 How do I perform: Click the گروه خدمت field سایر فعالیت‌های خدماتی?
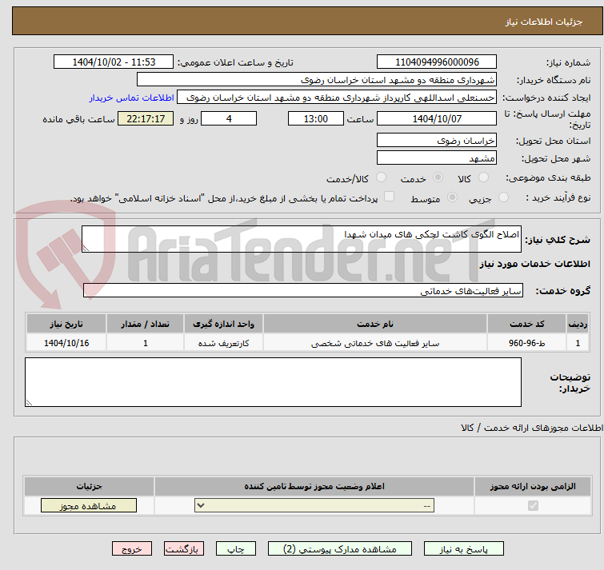(303, 290)
